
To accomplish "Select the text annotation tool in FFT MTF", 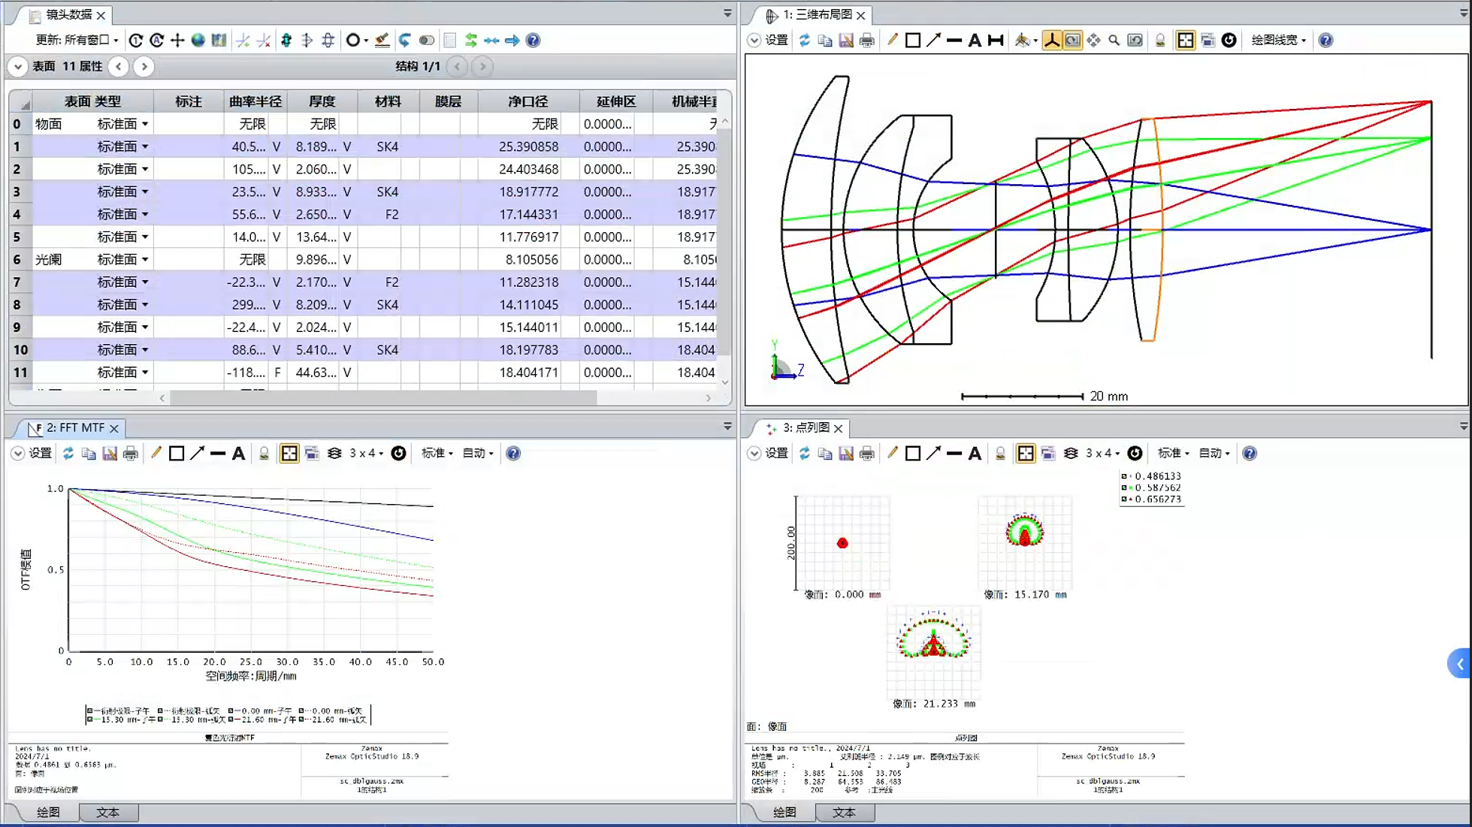I will click(x=238, y=454).
